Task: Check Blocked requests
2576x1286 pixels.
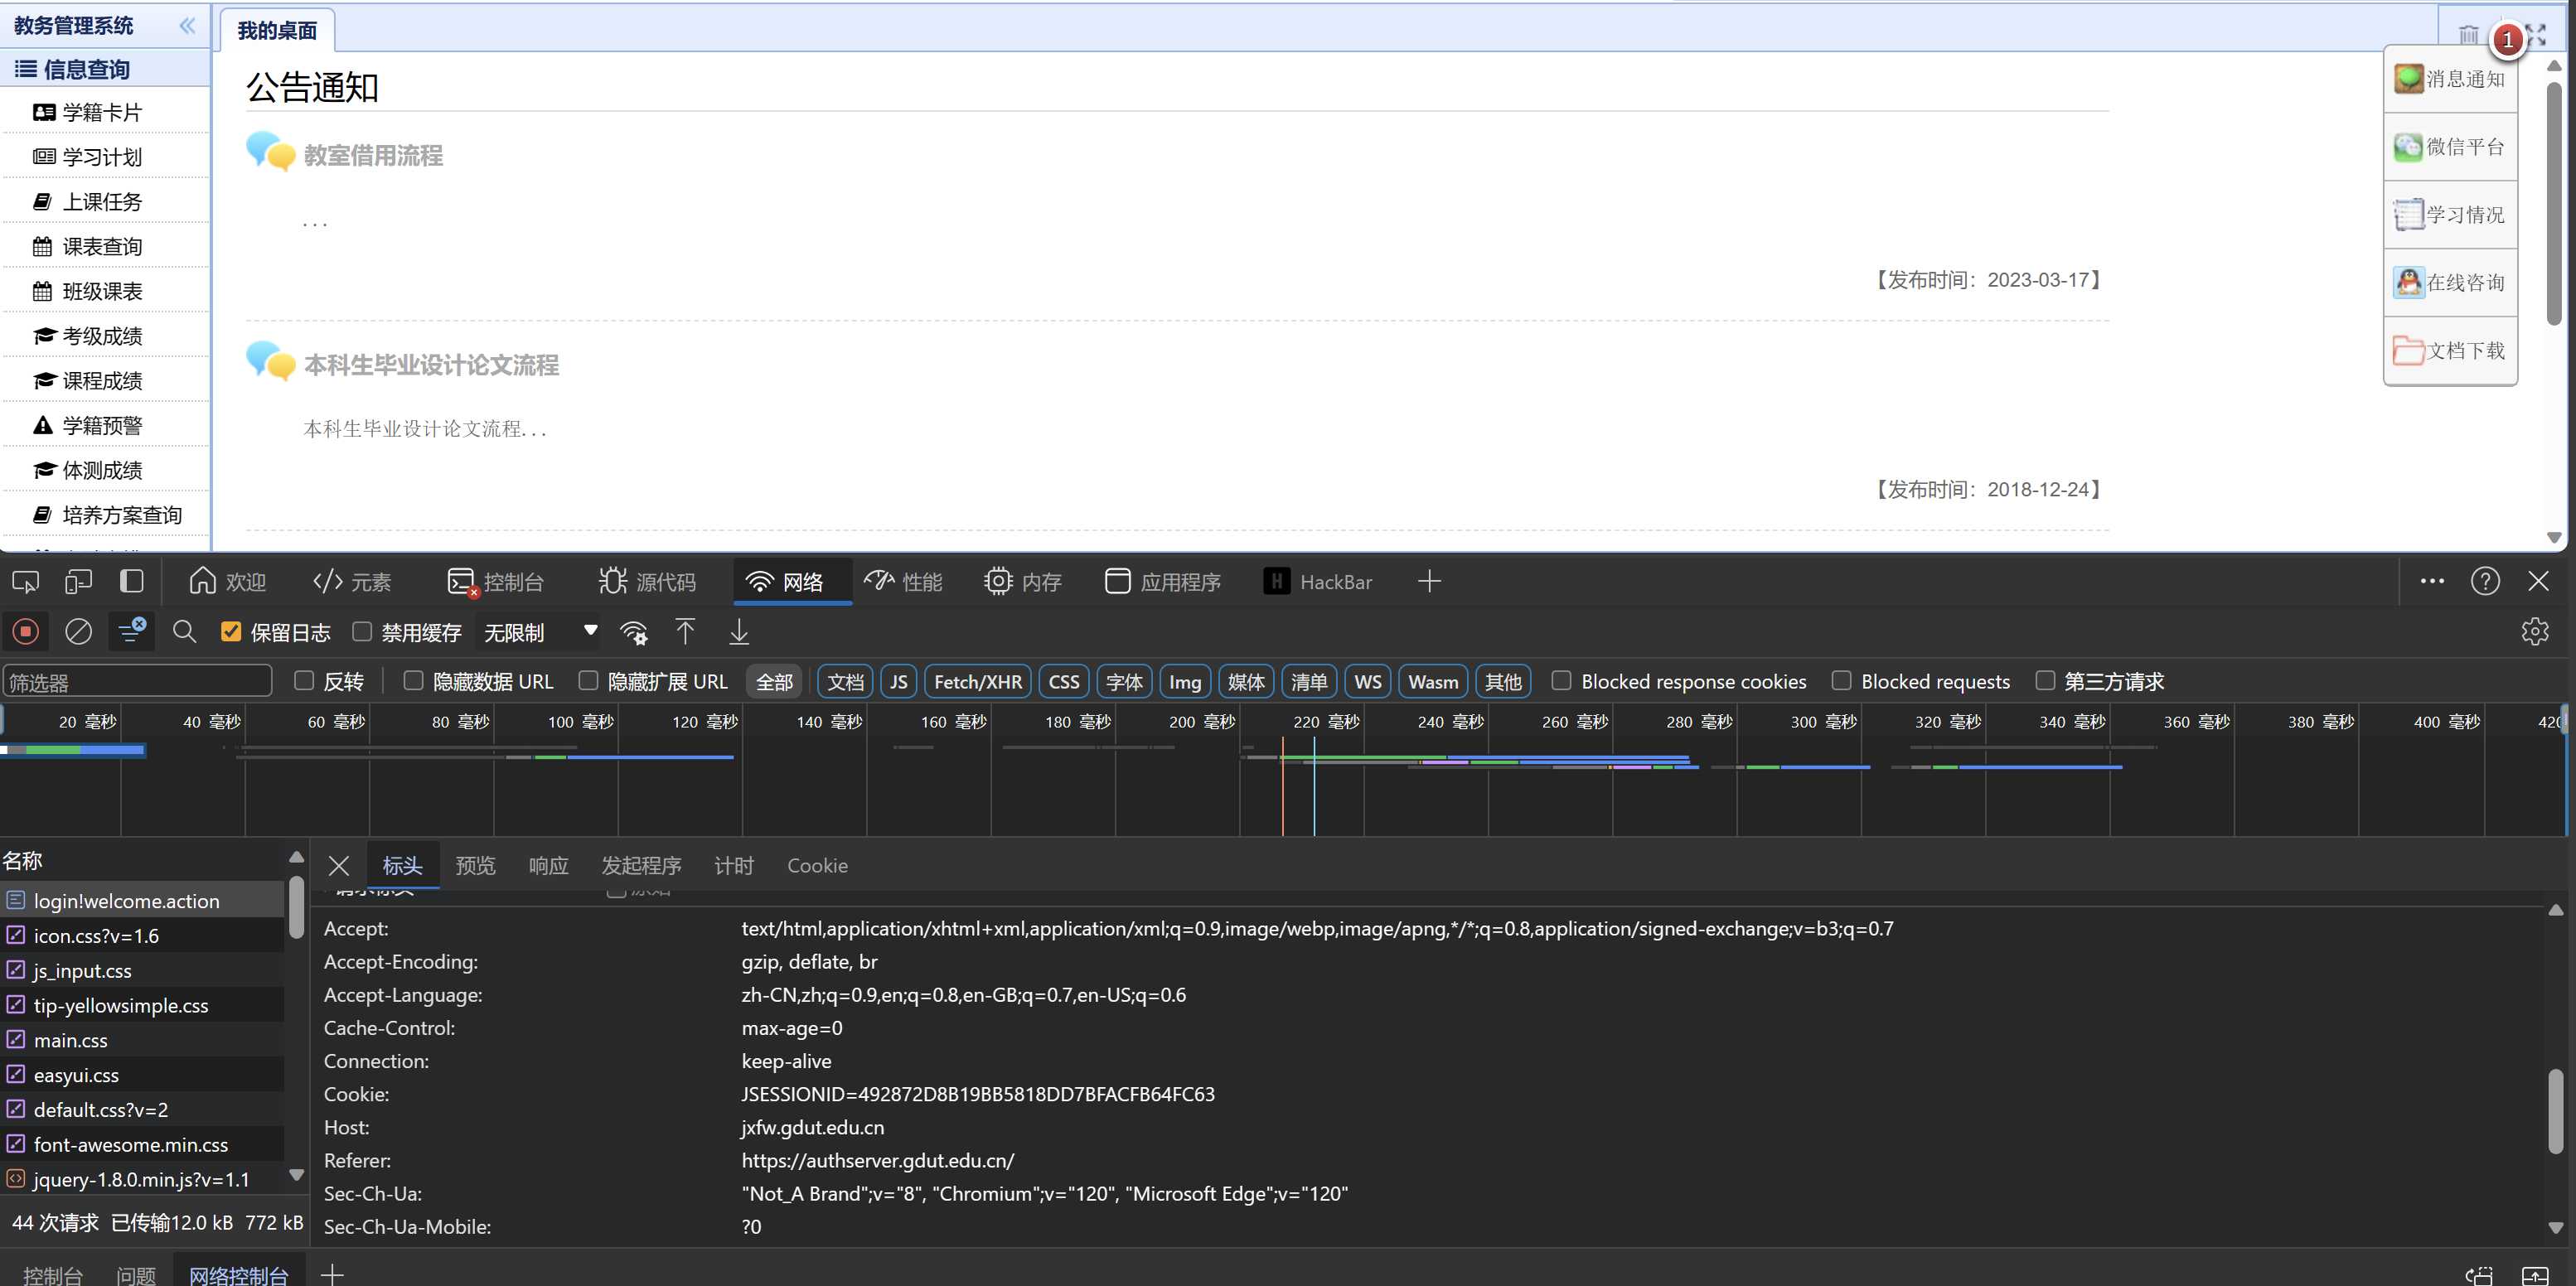Action: [1841, 681]
